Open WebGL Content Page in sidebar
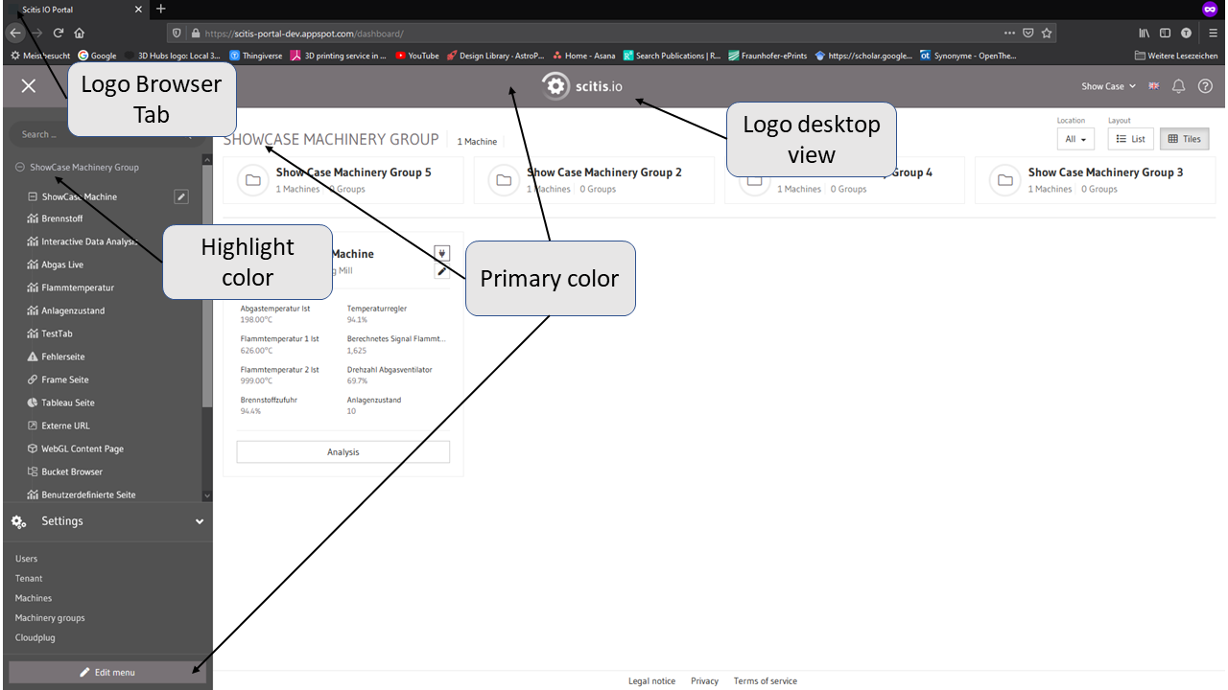This screenshot has height=690, width=1228. (x=82, y=448)
